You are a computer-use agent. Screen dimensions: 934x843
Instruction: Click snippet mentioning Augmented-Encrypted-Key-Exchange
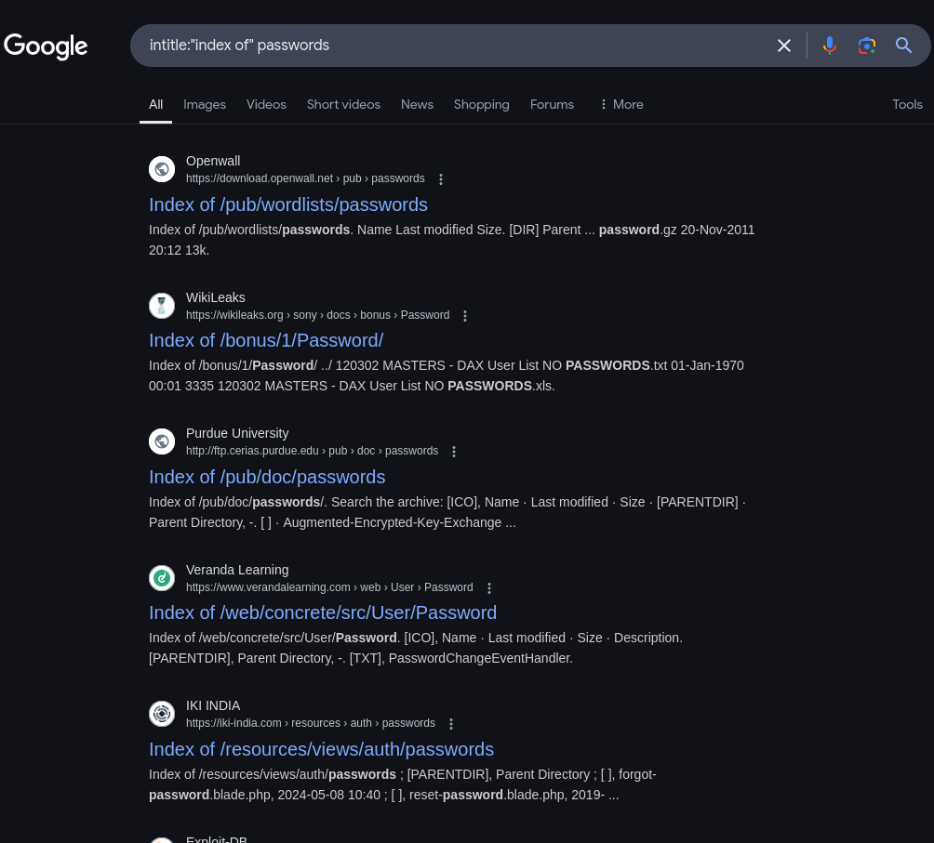(447, 513)
